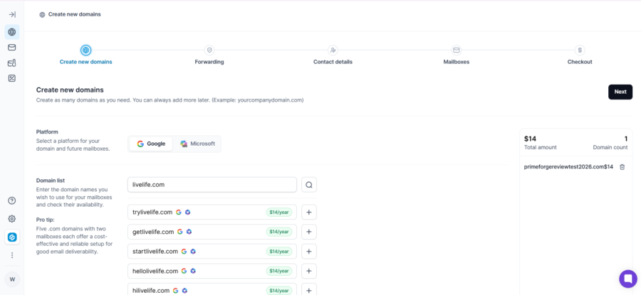Open the settings gear icon
641x295 pixels.
pyautogui.click(x=12, y=219)
